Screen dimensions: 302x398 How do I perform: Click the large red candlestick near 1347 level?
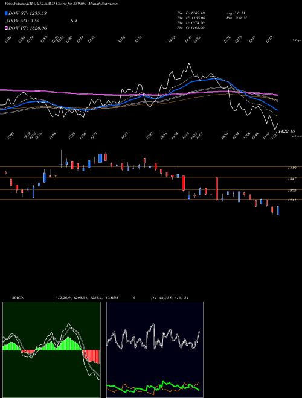pos(217,189)
